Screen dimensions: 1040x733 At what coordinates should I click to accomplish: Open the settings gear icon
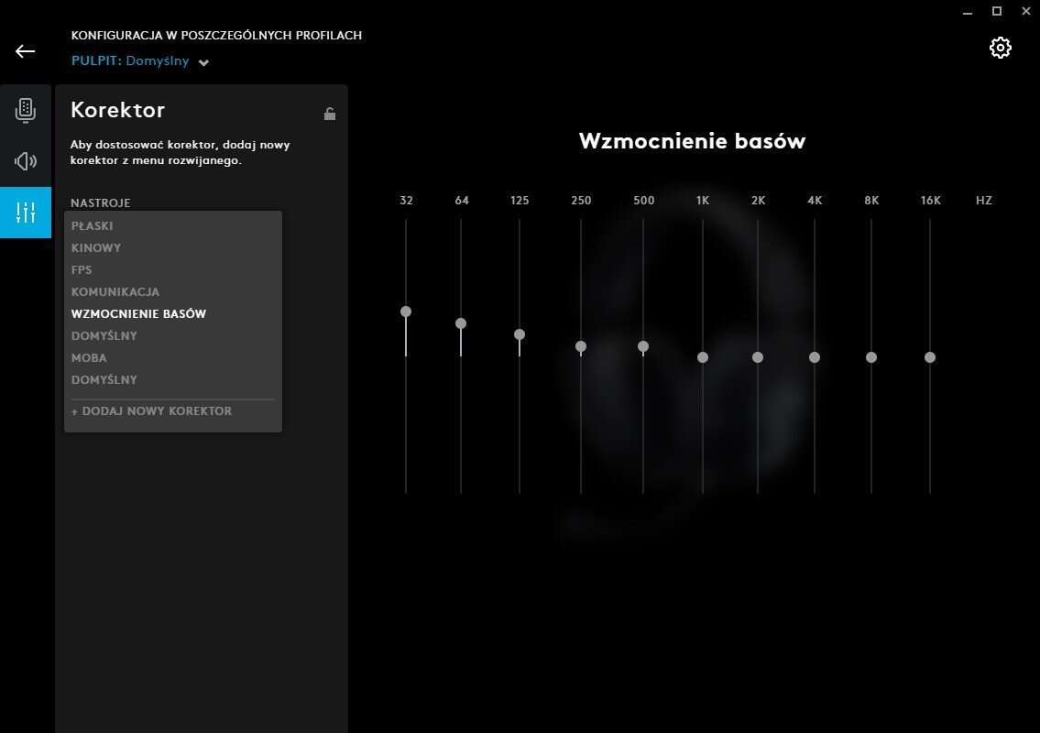pos(1000,48)
